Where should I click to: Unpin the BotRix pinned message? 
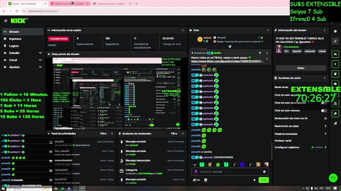[x=260, y=53]
